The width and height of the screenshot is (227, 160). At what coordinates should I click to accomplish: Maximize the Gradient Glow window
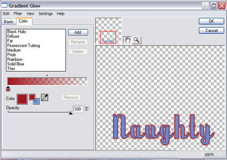click(214, 6)
